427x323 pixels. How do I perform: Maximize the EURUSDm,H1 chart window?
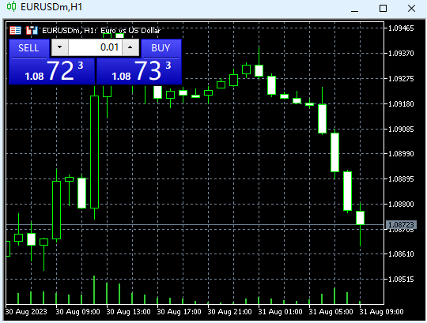coord(383,8)
